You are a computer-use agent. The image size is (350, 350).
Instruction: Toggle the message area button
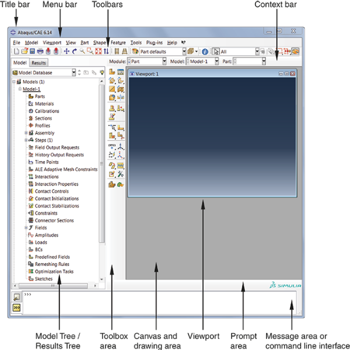(17, 297)
